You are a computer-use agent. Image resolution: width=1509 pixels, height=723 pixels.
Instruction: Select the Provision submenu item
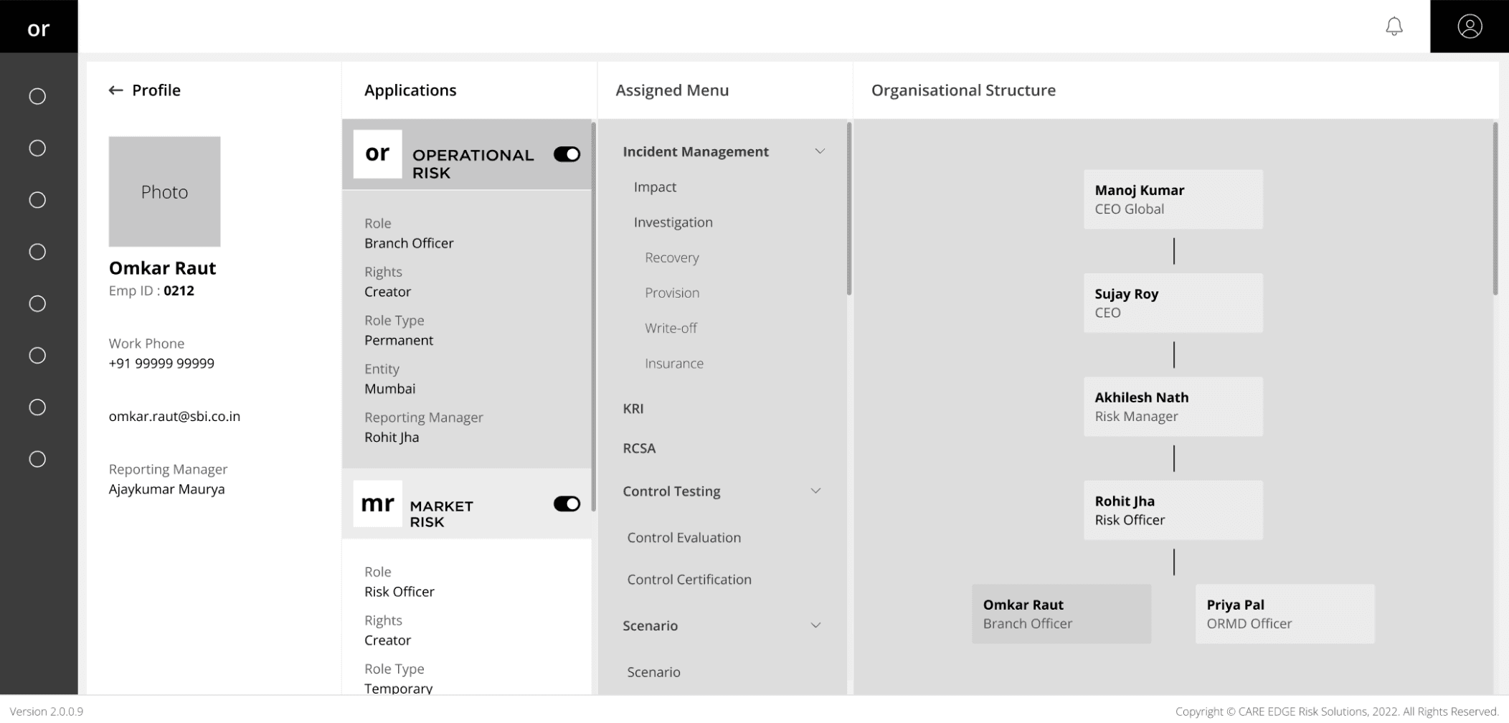672,293
